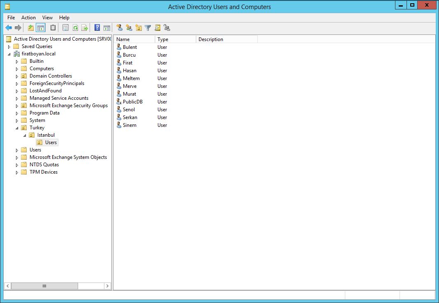Sort list by Name column header
This screenshot has width=439, height=303.
134,39
